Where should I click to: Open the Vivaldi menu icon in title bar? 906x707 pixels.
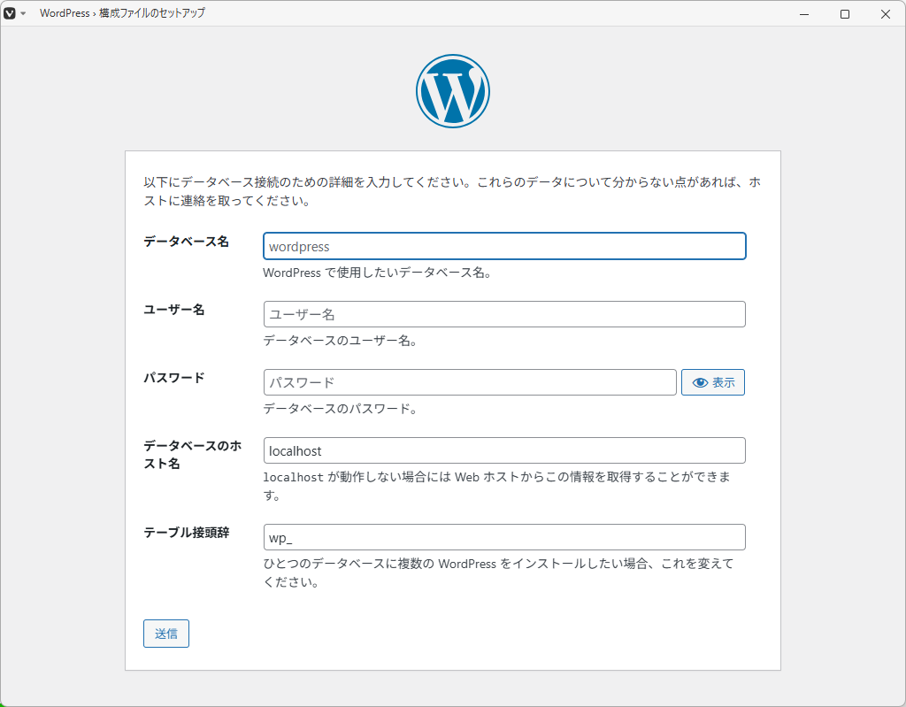(9, 12)
